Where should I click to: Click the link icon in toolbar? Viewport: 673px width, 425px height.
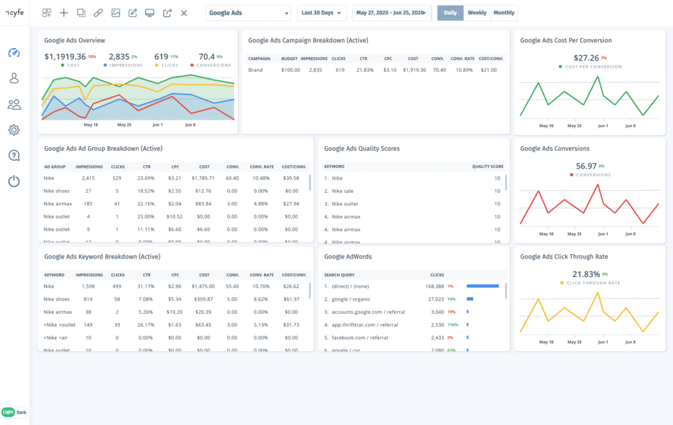(99, 13)
